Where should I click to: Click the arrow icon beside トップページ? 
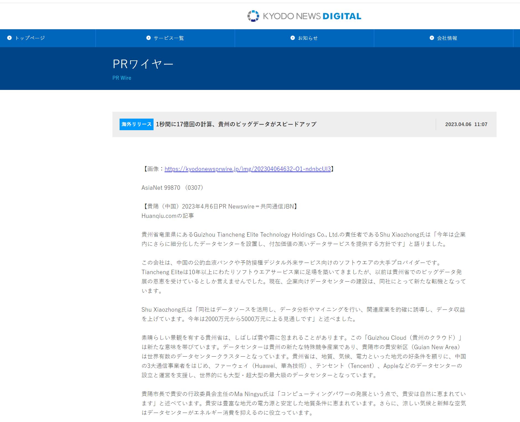tap(9, 38)
